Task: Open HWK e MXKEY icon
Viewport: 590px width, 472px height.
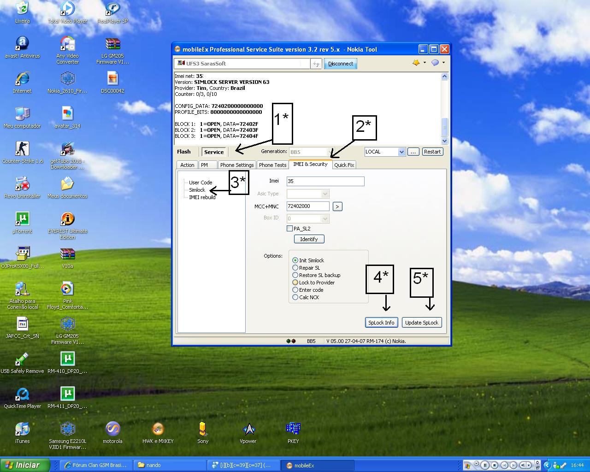Action: pyautogui.click(x=158, y=433)
